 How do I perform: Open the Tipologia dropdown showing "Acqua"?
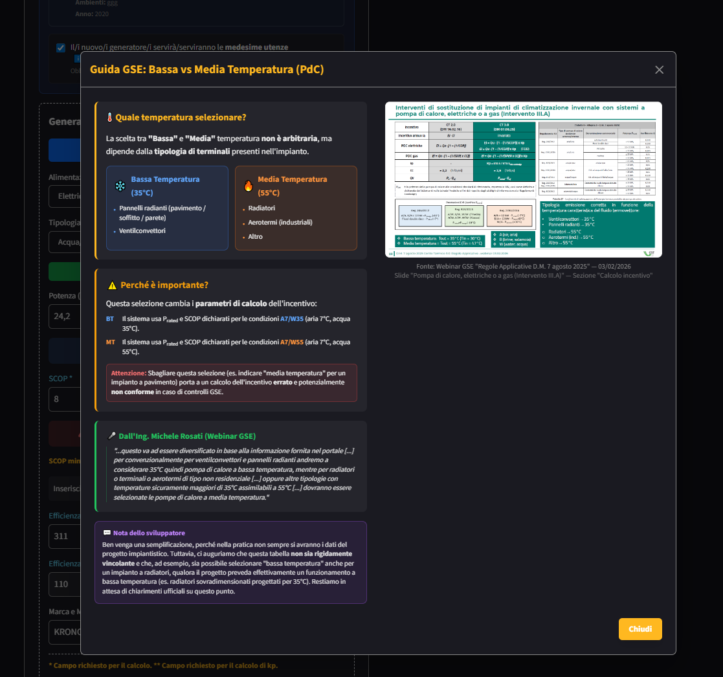click(65, 242)
